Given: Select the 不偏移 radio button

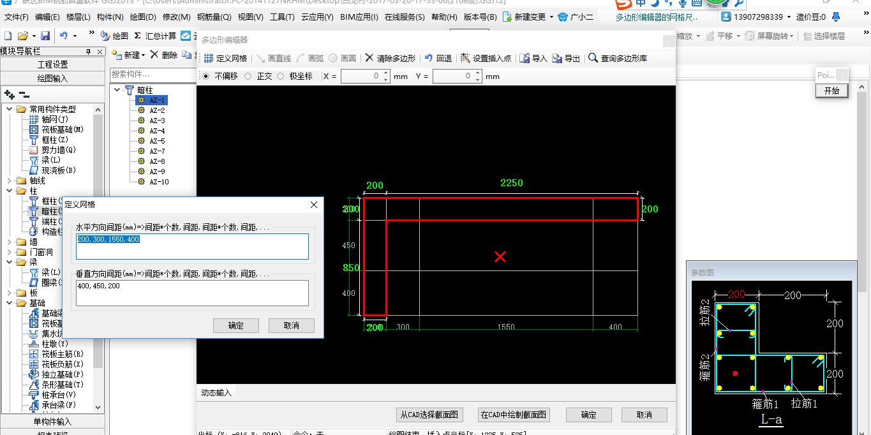Looking at the screenshot, I should tap(205, 77).
